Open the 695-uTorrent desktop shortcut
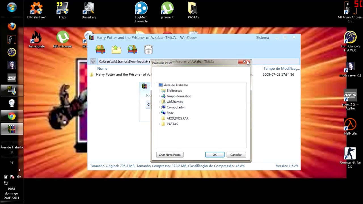The width and height of the screenshot is (363, 204). click(63, 39)
